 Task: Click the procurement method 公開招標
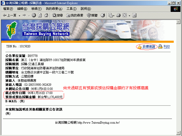[x=27, y=76]
